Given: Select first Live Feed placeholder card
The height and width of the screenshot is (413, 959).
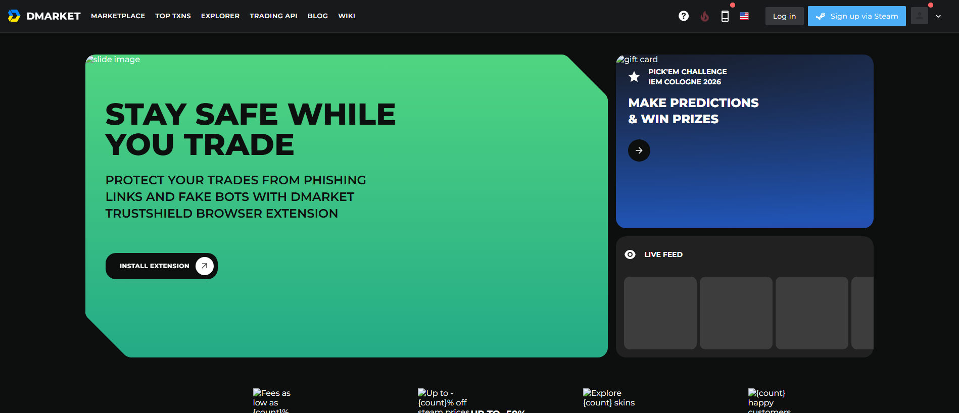Looking at the screenshot, I should (660, 313).
